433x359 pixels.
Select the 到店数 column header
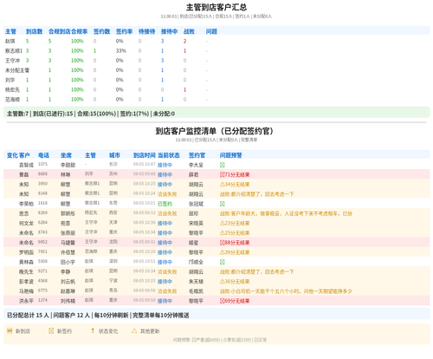pos(34,31)
